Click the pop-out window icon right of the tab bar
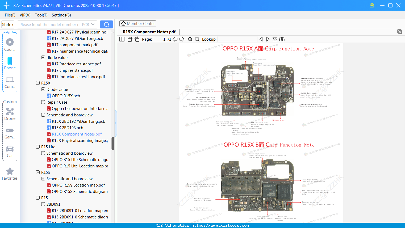405x228 pixels. pos(399,32)
